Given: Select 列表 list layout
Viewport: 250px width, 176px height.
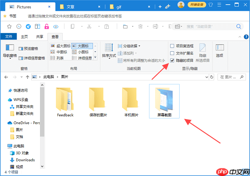Looking at the screenshot, I should tap(57, 58).
